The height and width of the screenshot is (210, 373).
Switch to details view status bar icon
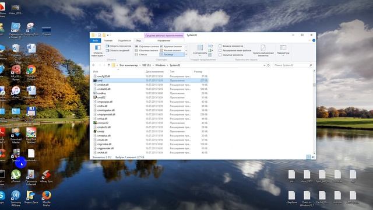pyautogui.click(x=308, y=157)
